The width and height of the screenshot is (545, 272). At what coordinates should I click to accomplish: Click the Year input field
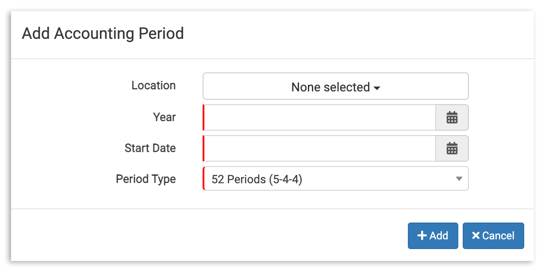tap(319, 117)
